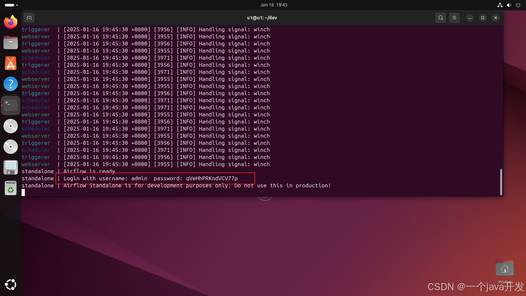Click the last 'webserver' log line label
The image size is (526, 296).
(x=36, y=164)
